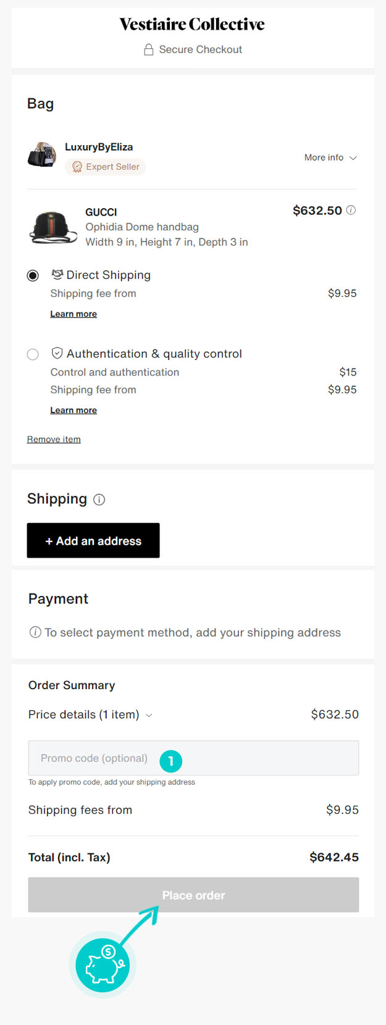
Task: Click the Shipping section info icon
Action: 99,500
